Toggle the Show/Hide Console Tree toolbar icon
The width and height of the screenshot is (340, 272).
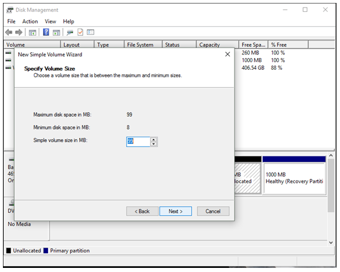pyautogui.click(x=32, y=33)
